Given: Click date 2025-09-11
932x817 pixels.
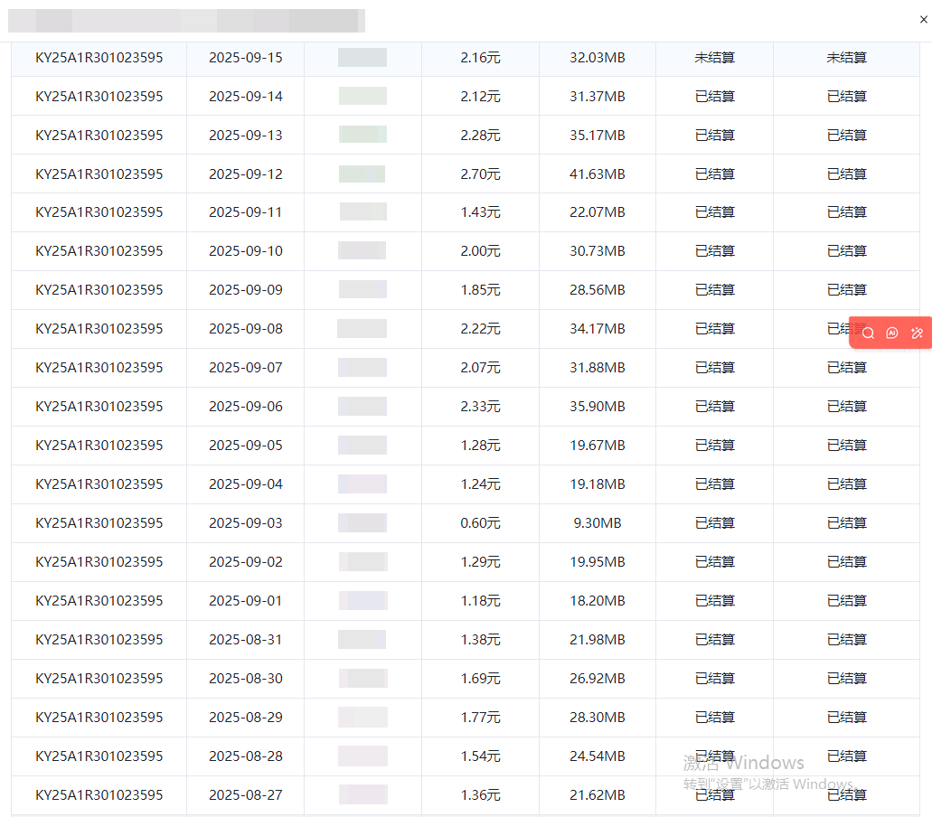Looking at the screenshot, I should coord(246,212).
